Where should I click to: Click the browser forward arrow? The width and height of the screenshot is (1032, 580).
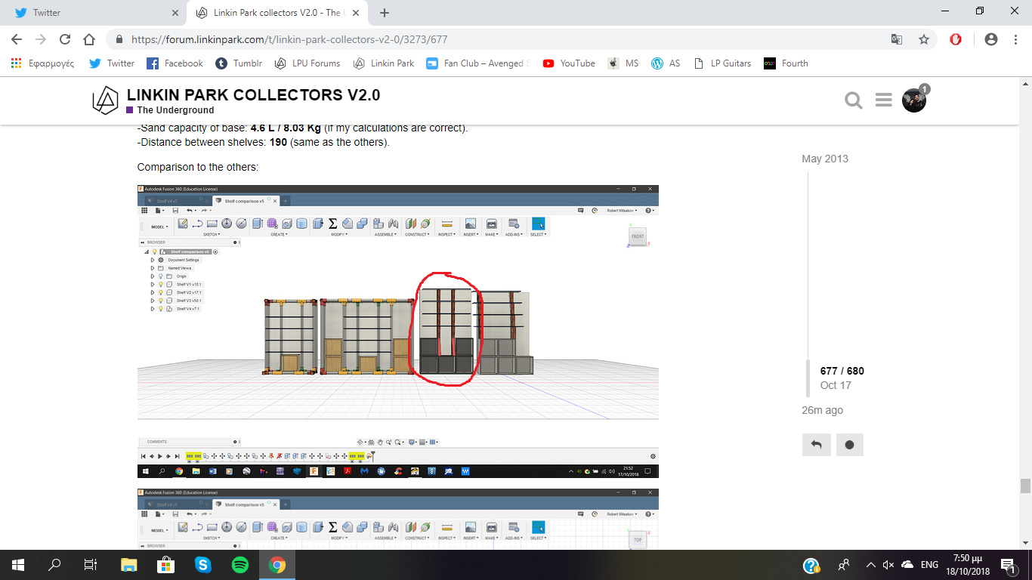click(x=41, y=39)
